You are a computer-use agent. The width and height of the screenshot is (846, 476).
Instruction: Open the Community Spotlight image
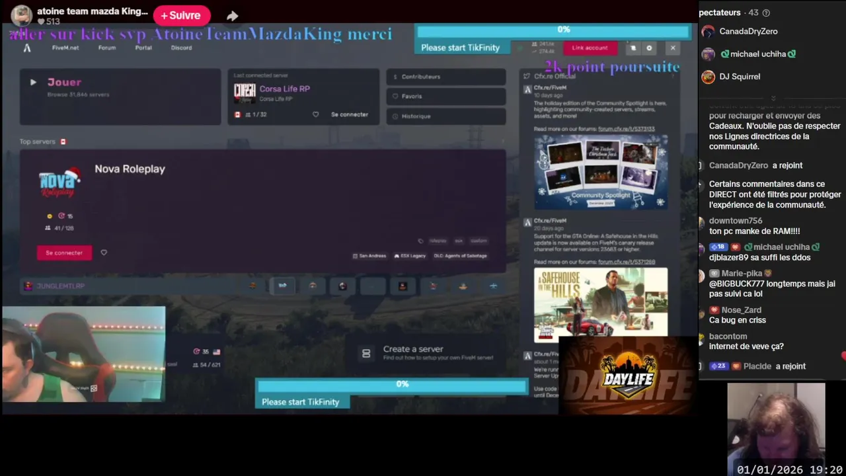[x=601, y=172]
